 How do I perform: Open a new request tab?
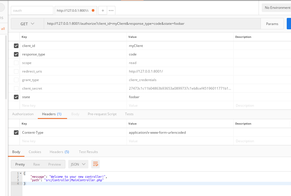(103, 10)
